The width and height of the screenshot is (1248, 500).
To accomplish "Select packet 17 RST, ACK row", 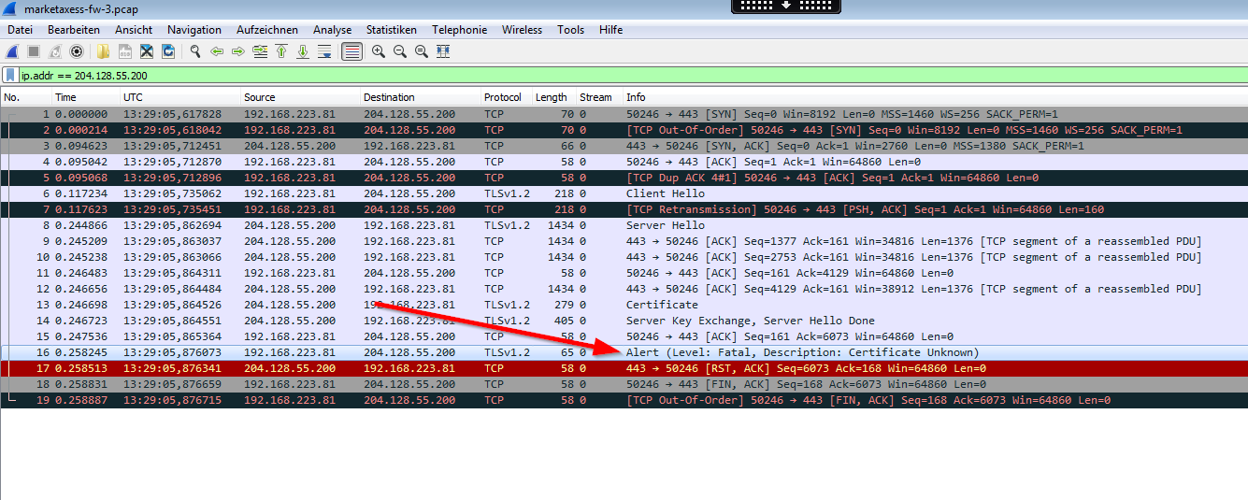I will click(624, 368).
